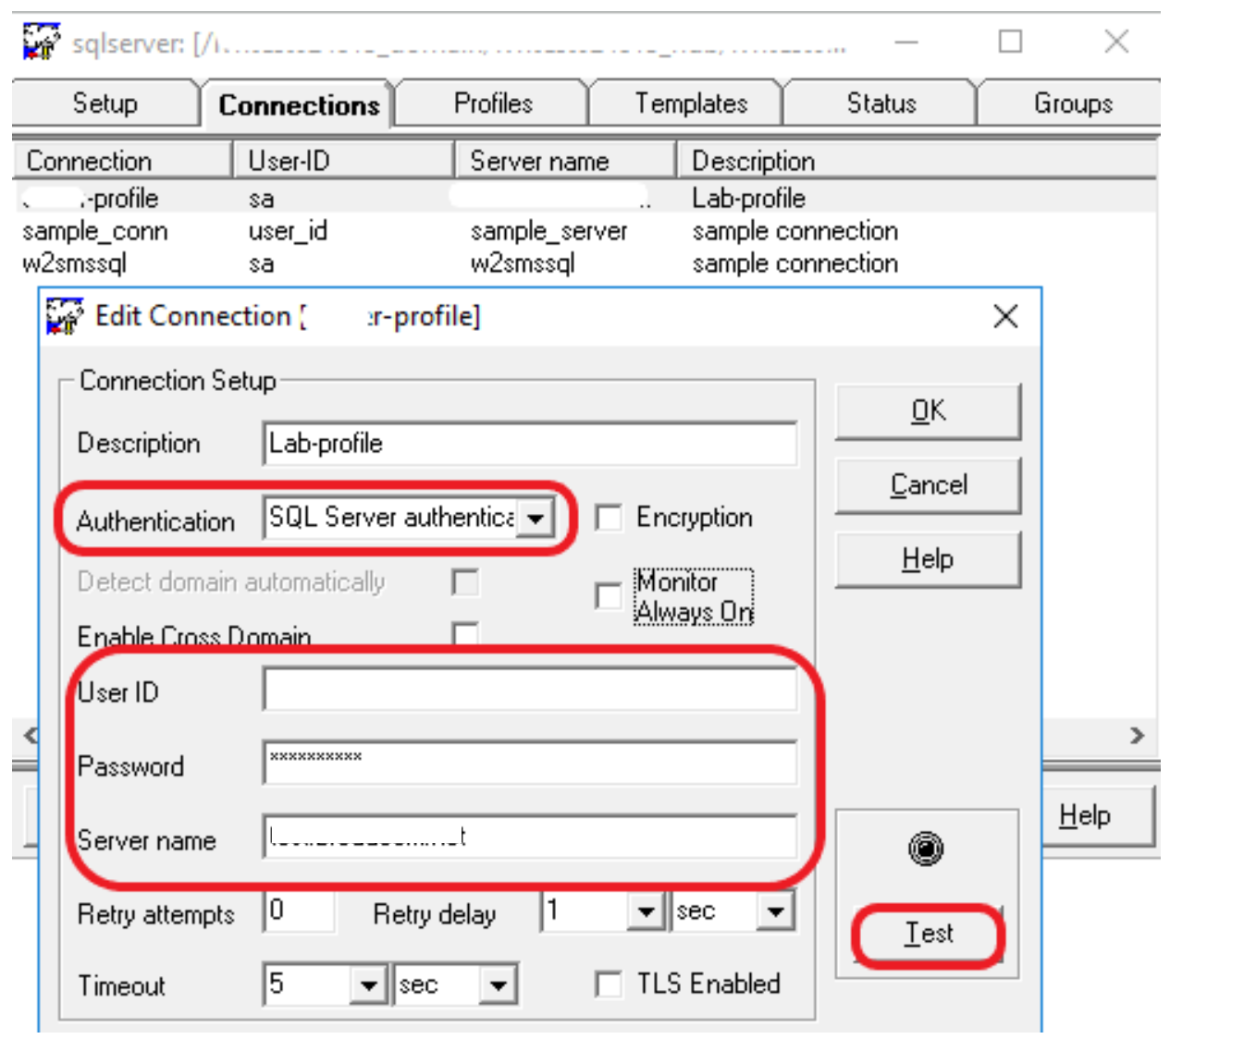Expand the Retry delay value dropdown
The height and width of the screenshot is (1051, 1244).
coord(646,912)
